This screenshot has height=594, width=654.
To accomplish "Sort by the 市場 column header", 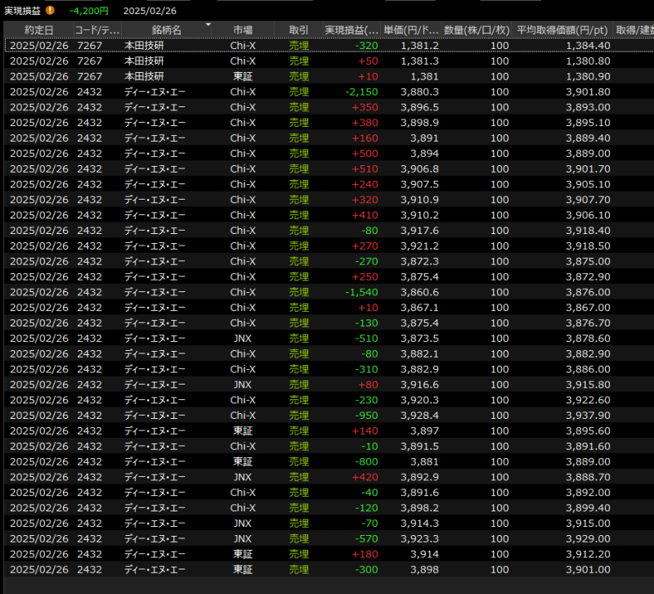I will pyautogui.click(x=243, y=30).
